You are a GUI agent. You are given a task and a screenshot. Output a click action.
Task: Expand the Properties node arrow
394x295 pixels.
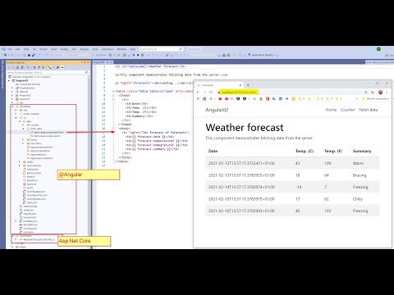(x=12, y=95)
